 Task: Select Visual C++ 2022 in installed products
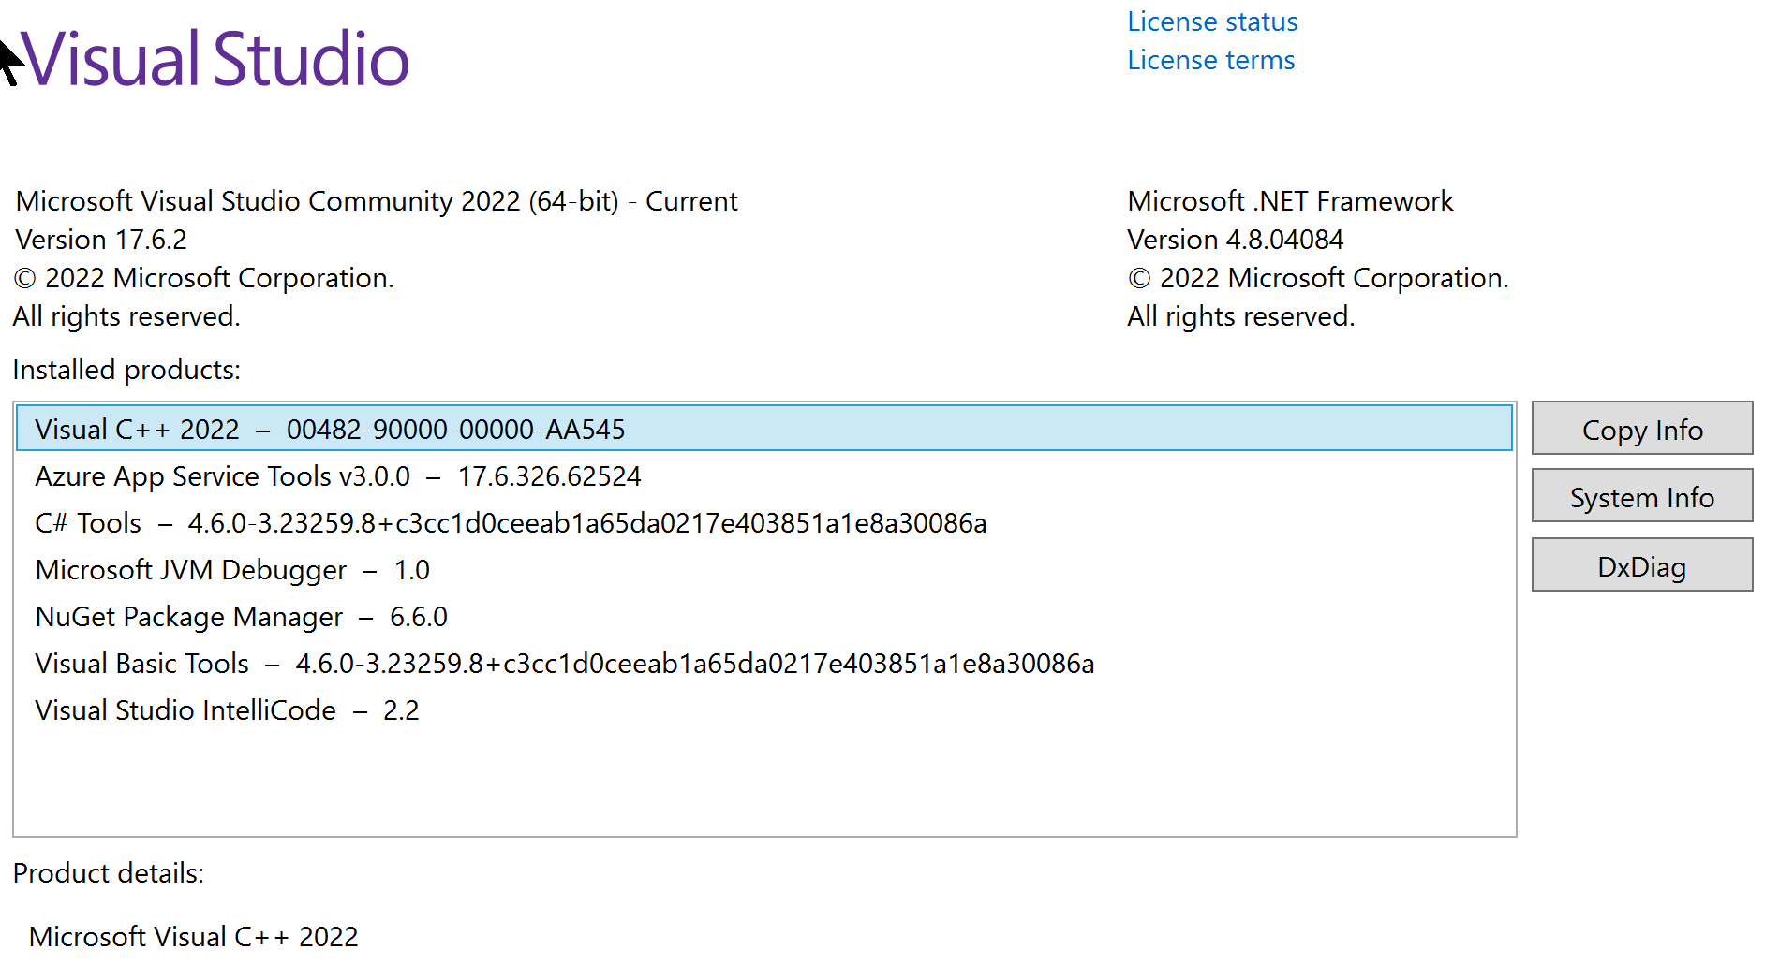tap(330, 430)
